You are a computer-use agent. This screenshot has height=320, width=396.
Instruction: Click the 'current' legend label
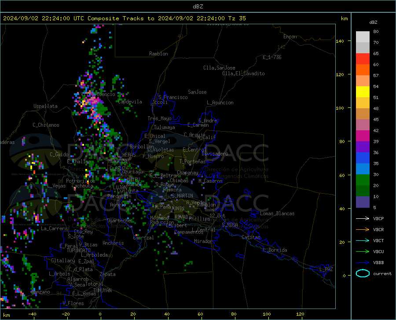[x=382, y=273]
